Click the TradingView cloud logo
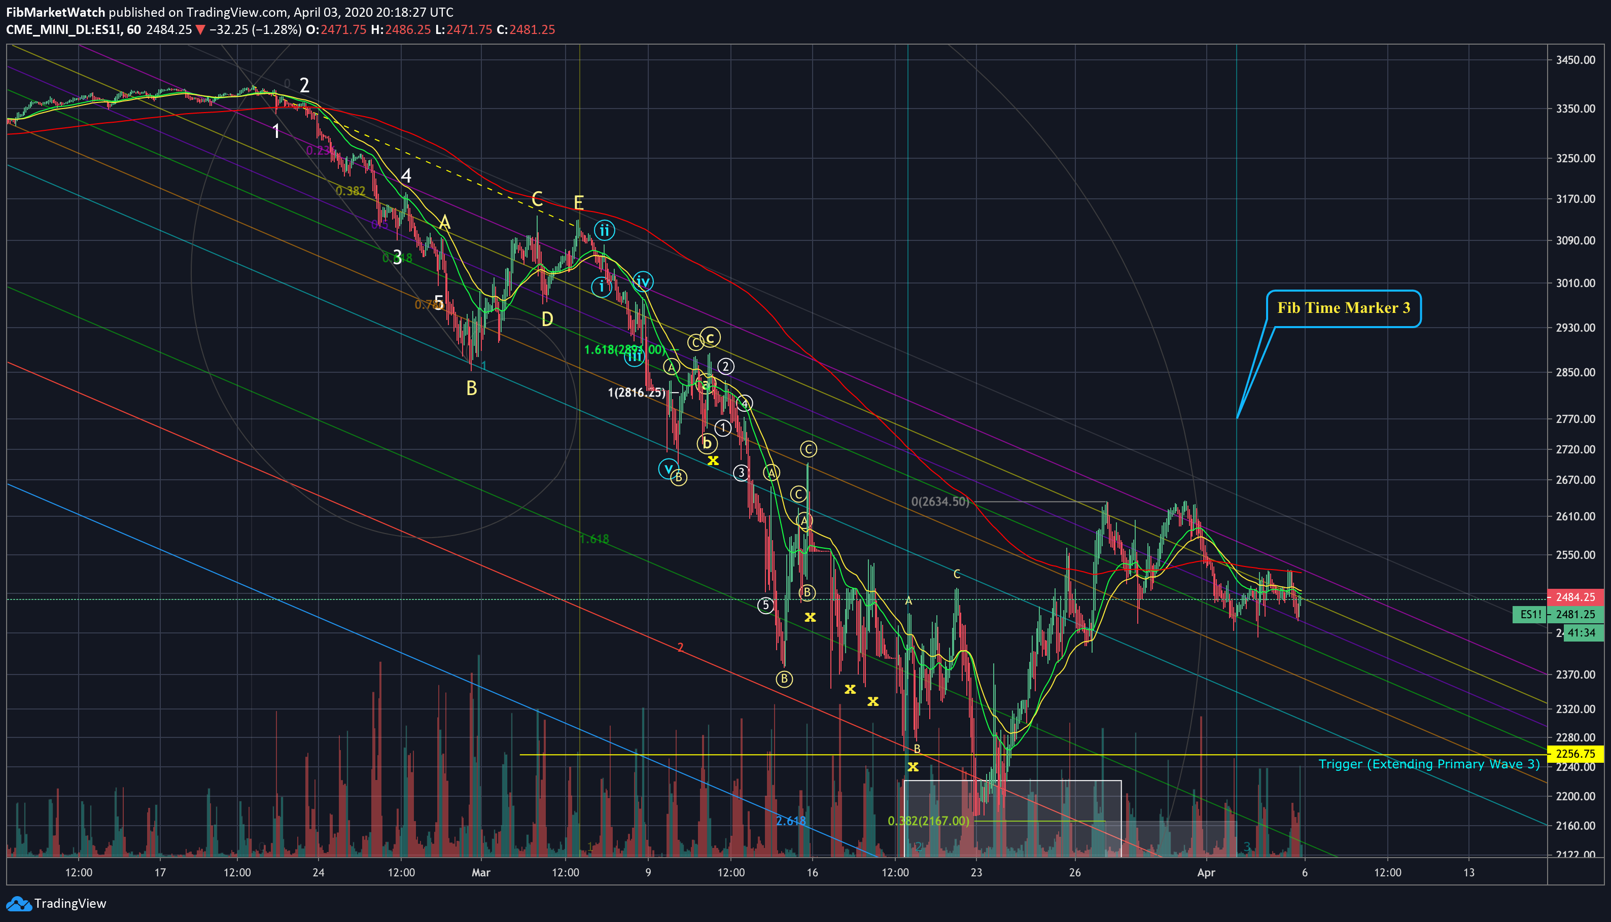The height and width of the screenshot is (922, 1611). (x=18, y=904)
